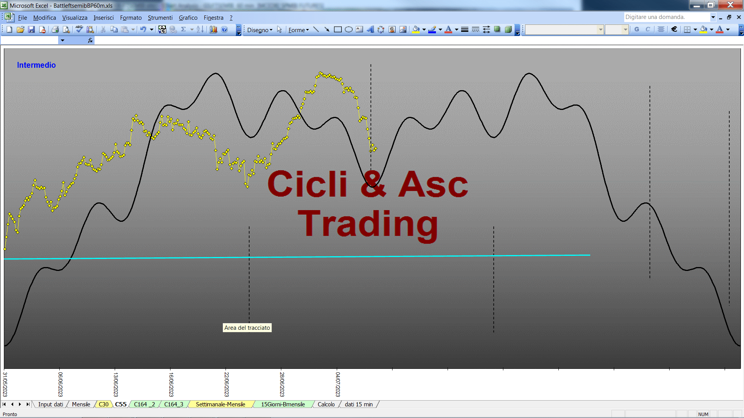744x418 pixels.
Task: Select the Text Box tool
Action: coord(359,29)
